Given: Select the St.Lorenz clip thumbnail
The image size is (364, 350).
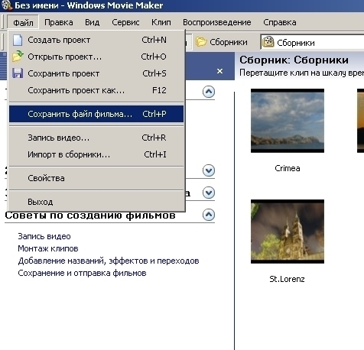Looking at the screenshot, I should coord(288,232).
